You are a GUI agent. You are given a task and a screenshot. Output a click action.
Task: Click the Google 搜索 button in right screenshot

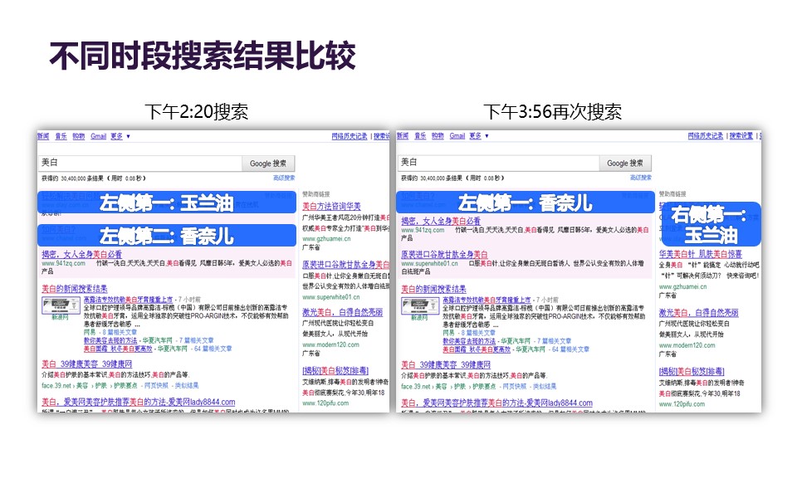[x=625, y=164]
